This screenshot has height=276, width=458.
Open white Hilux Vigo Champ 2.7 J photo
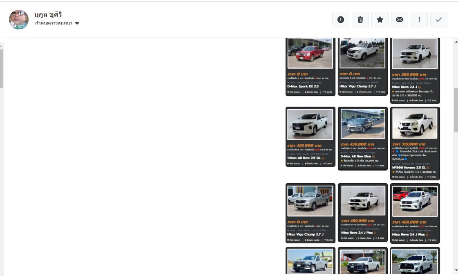(x=362, y=53)
